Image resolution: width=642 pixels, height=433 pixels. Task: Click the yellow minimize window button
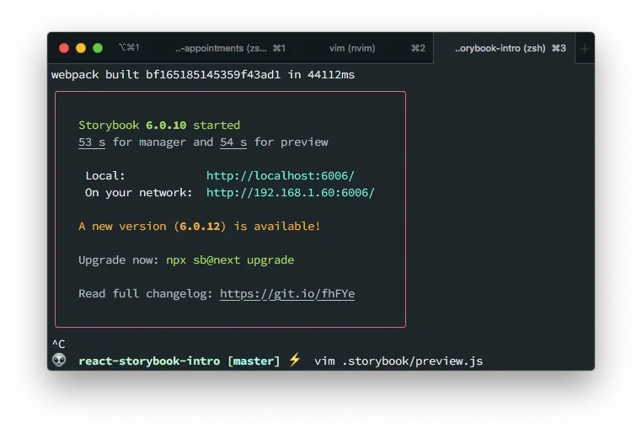pyautogui.click(x=81, y=48)
